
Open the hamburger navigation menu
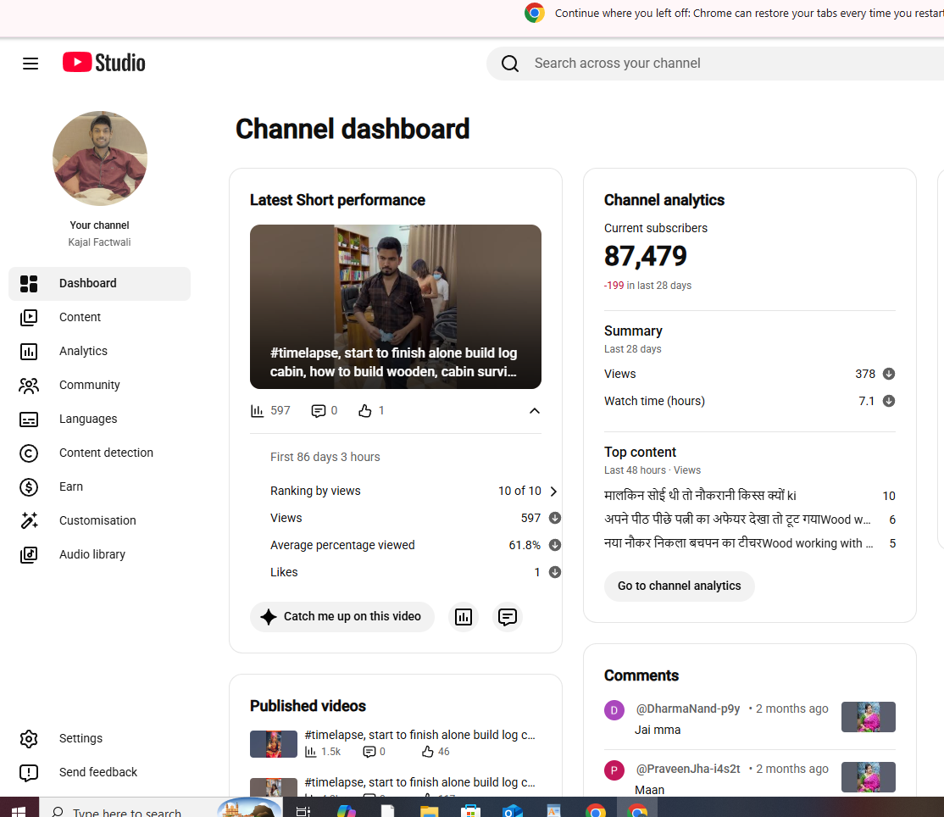tap(31, 64)
